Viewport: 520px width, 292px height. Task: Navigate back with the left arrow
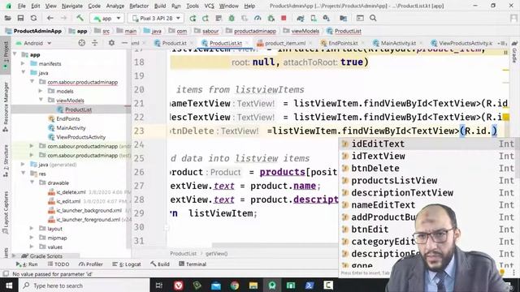(50, 18)
